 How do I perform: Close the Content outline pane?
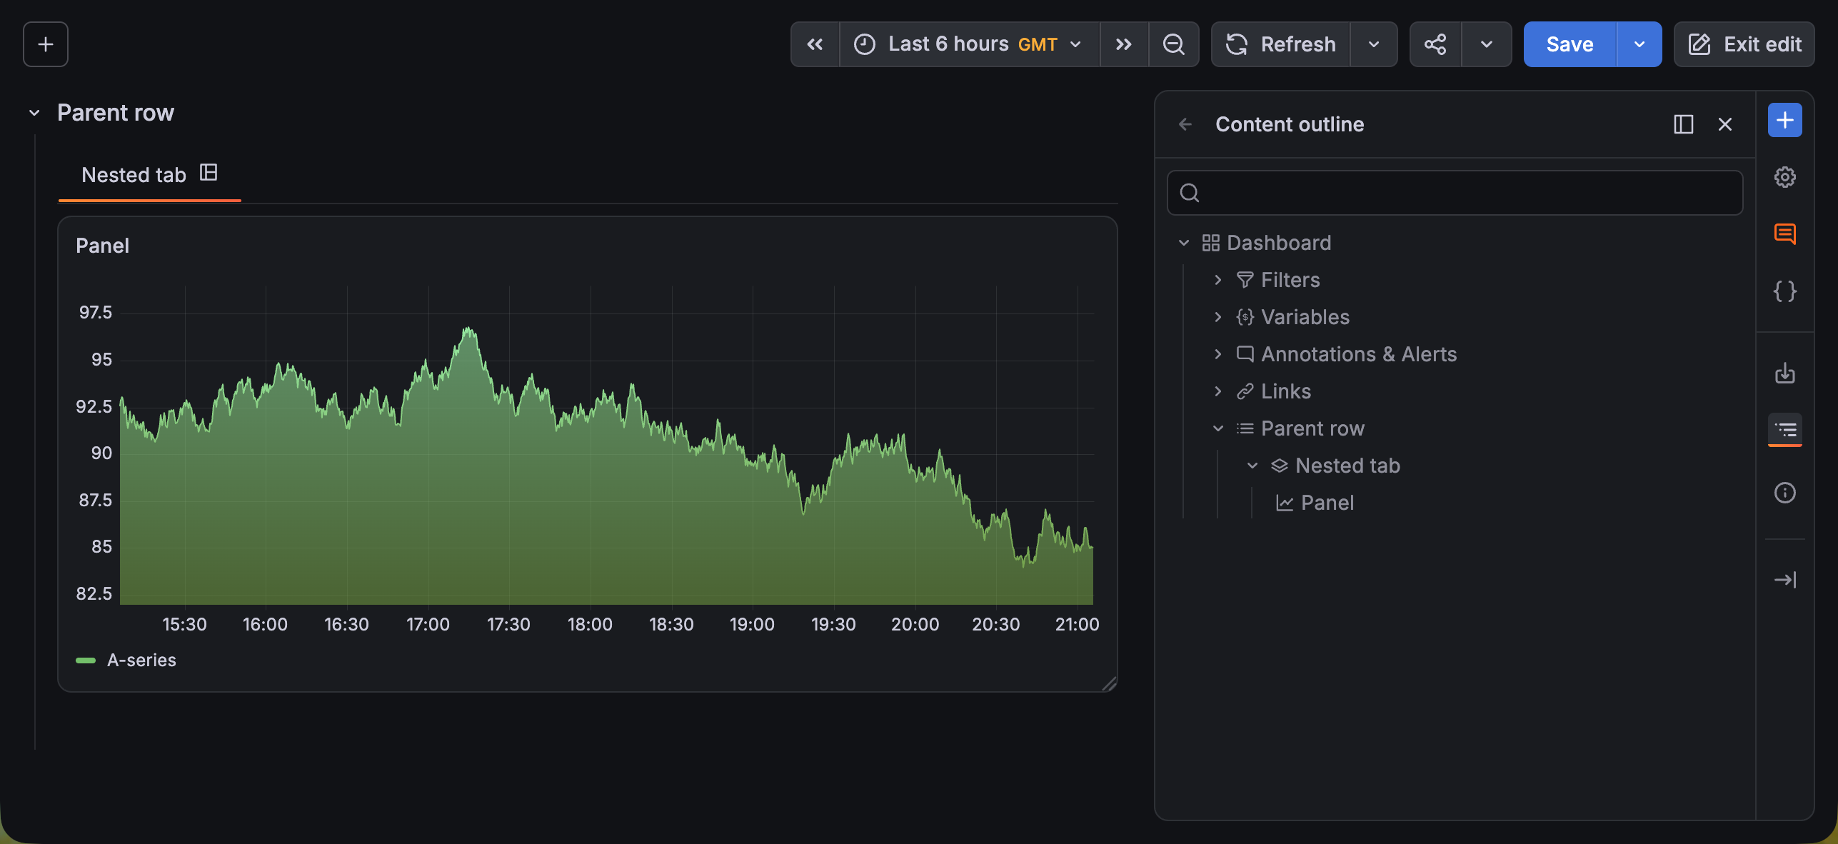pyautogui.click(x=1725, y=124)
